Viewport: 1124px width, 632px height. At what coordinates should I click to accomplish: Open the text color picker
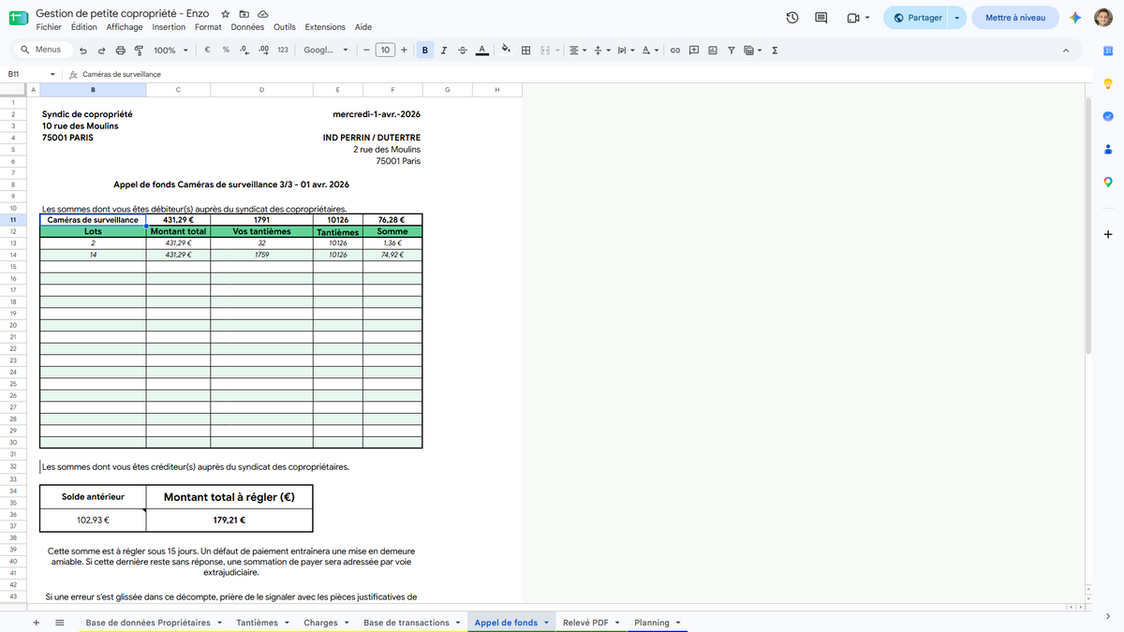coord(481,51)
